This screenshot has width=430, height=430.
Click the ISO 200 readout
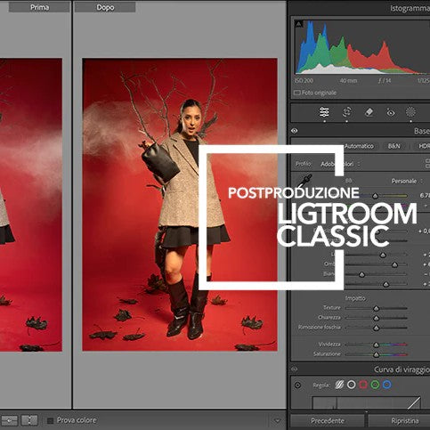tap(304, 81)
